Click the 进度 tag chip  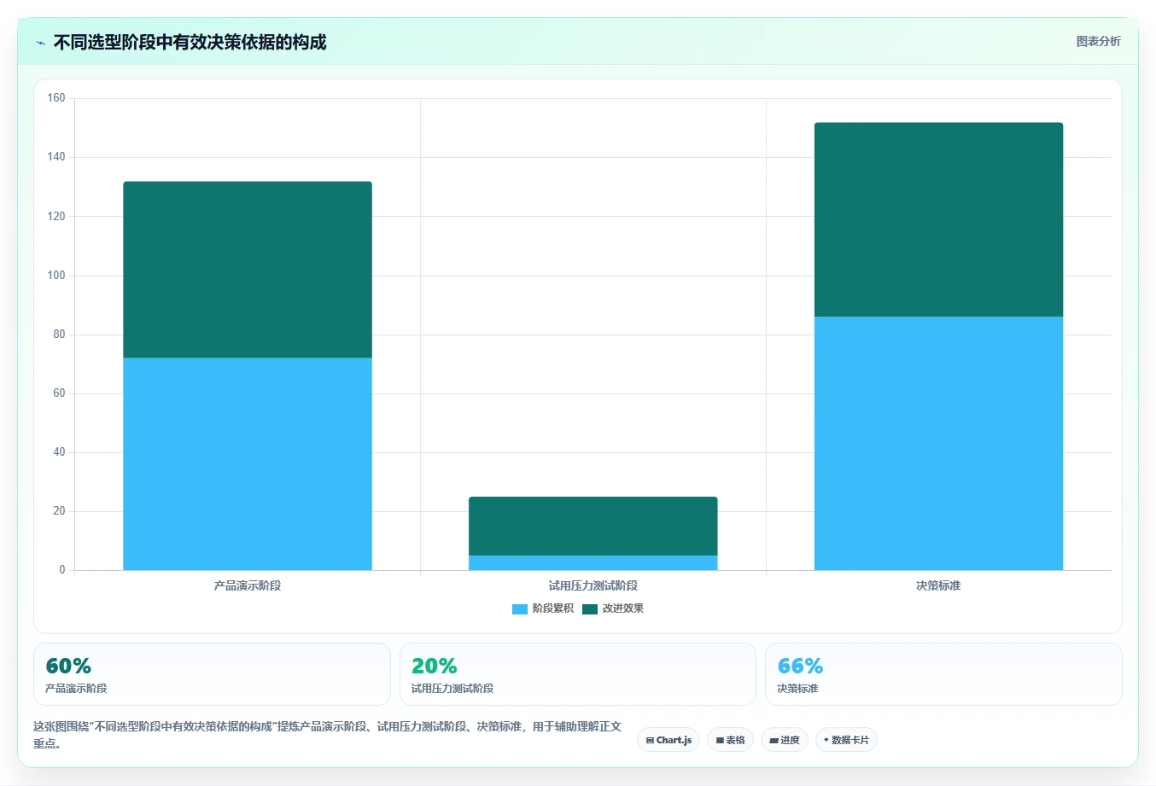click(785, 740)
